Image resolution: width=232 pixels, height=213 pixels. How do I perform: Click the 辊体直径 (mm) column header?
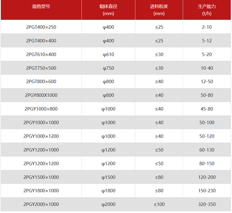click(108, 10)
